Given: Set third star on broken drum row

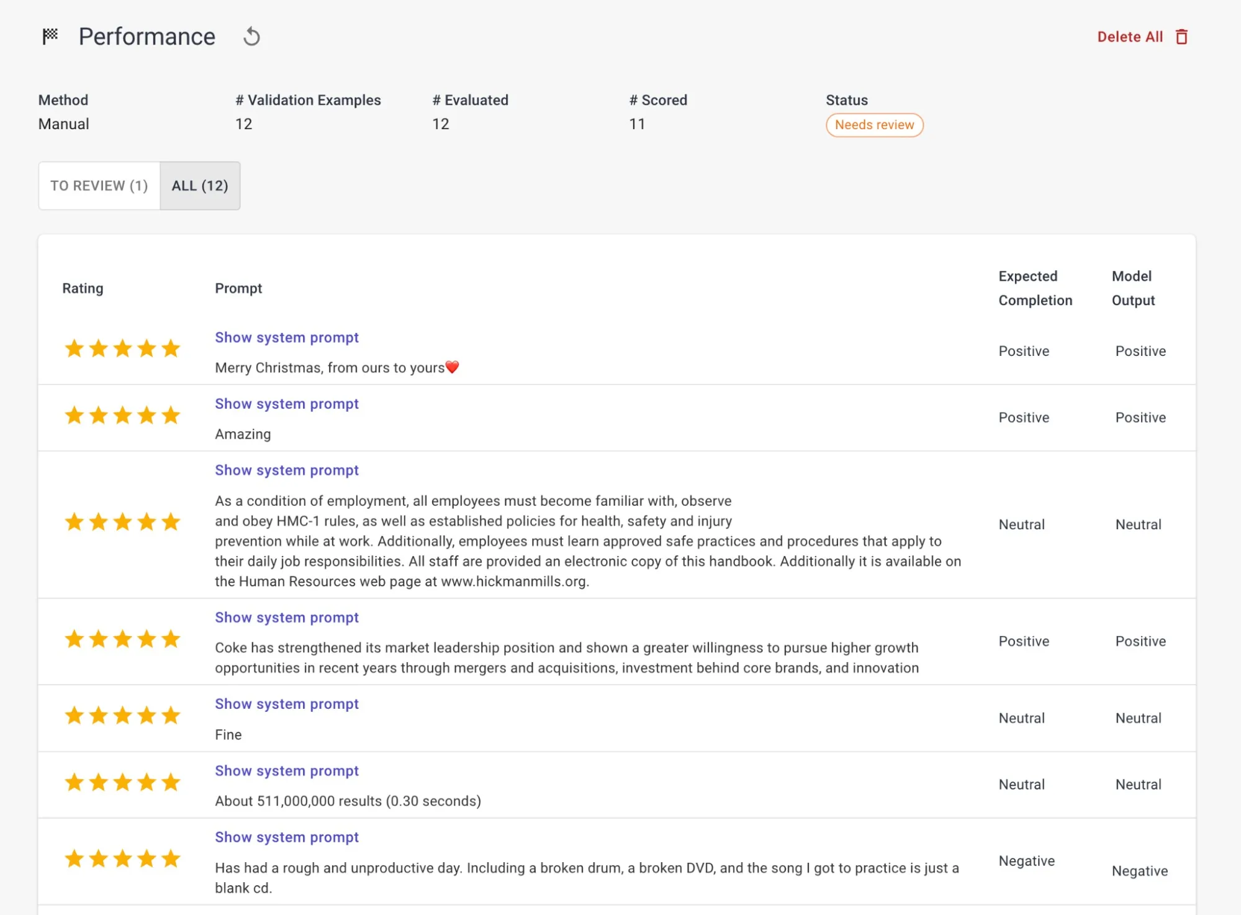Looking at the screenshot, I should (122, 859).
